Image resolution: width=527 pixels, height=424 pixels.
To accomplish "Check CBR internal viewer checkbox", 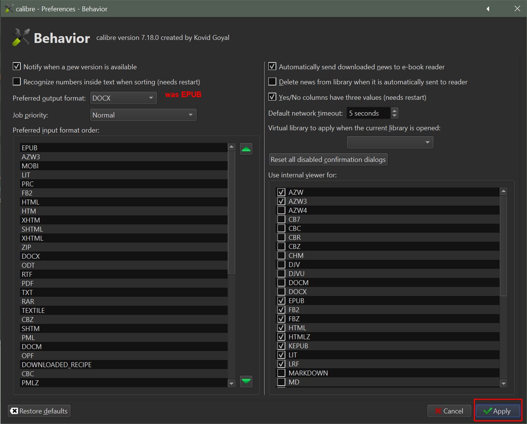I will tap(281, 237).
